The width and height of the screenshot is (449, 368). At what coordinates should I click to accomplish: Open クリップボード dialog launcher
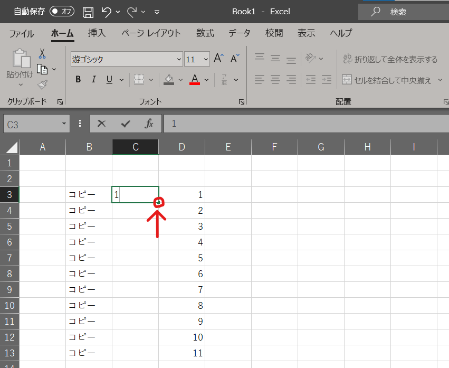[x=60, y=102]
